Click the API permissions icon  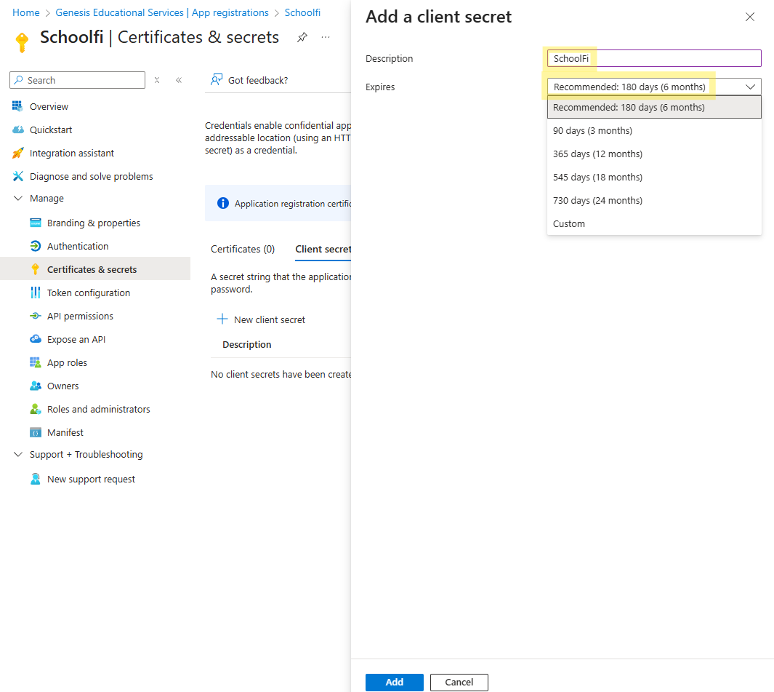click(x=36, y=315)
